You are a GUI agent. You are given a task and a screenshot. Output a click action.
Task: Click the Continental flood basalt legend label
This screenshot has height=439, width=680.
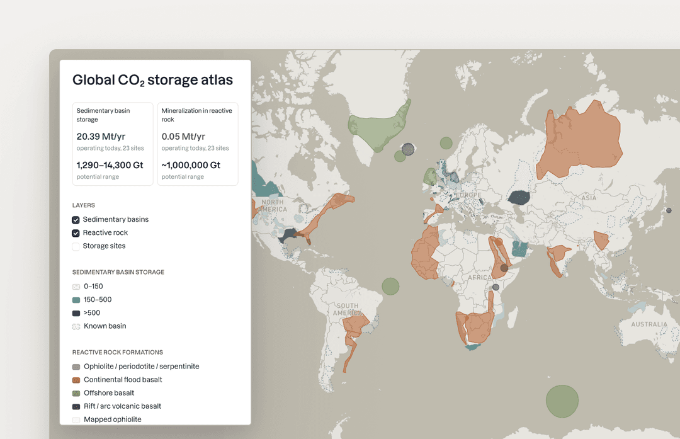pyautogui.click(x=123, y=380)
